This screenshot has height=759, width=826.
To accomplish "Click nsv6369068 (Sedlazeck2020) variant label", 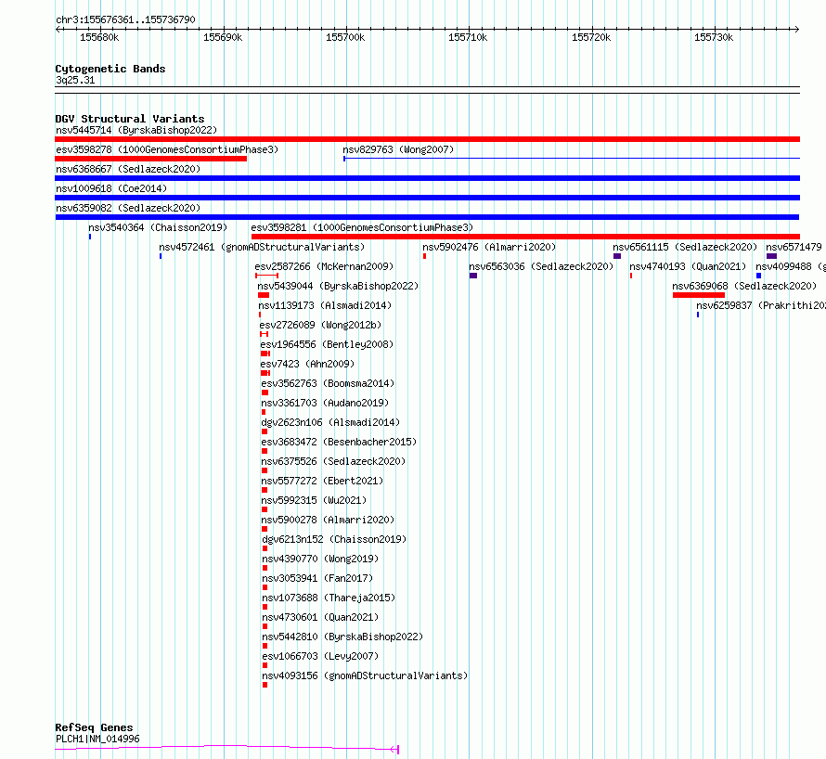I will point(744,286).
